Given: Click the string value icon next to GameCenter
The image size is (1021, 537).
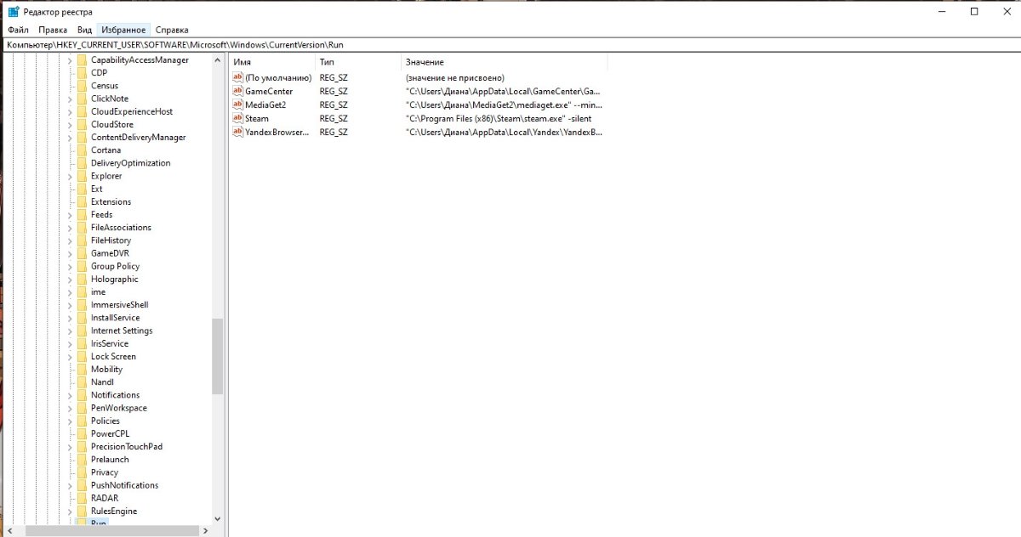Looking at the screenshot, I should point(237,91).
